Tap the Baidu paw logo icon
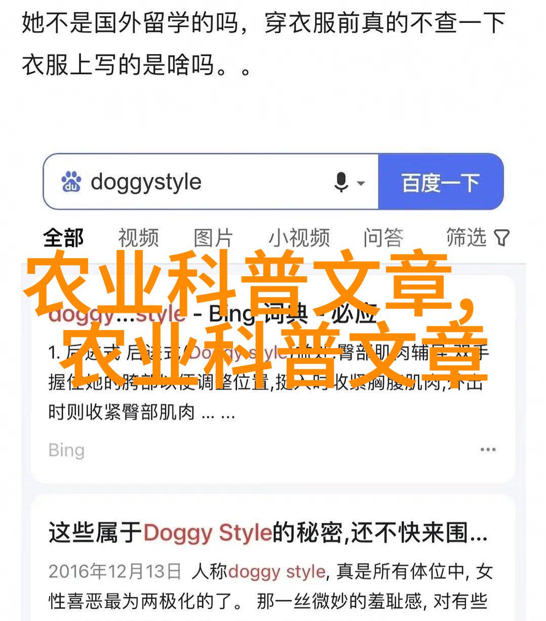 pos(71,182)
